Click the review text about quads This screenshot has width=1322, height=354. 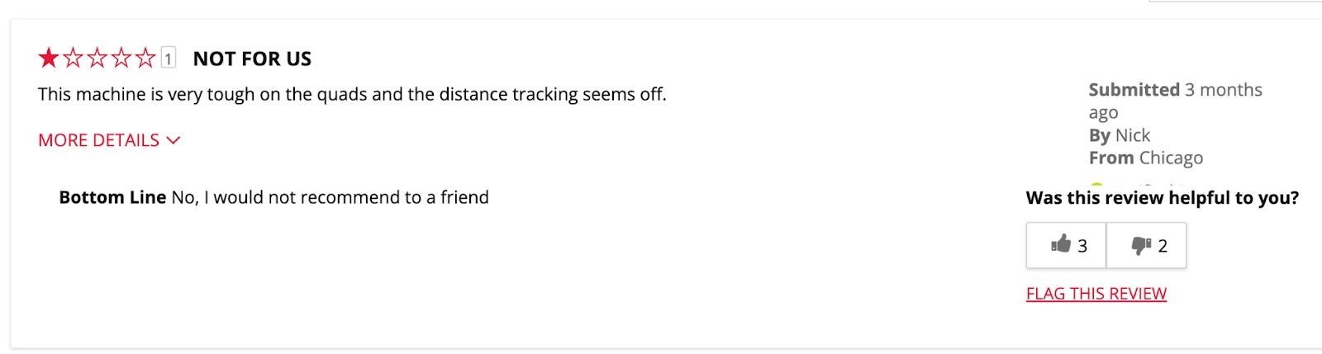(x=352, y=94)
